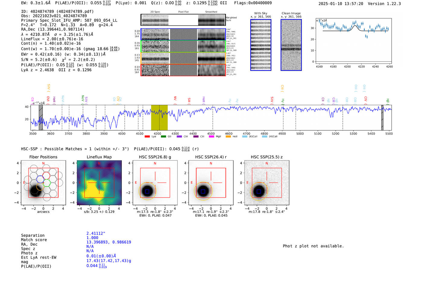
Task: Click the separation value 2.41112"
Action: [x=96, y=233]
